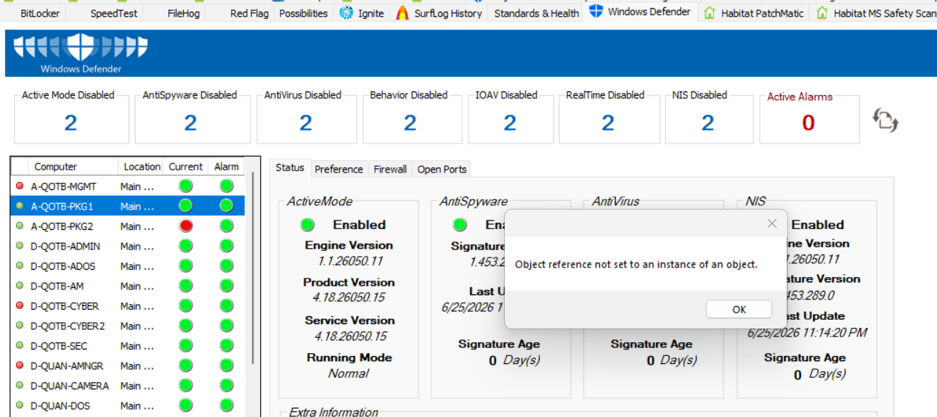Click green Alarm indicator for D-QUAN-DOS
This screenshot has height=417, width=937.
pos(227,406)
